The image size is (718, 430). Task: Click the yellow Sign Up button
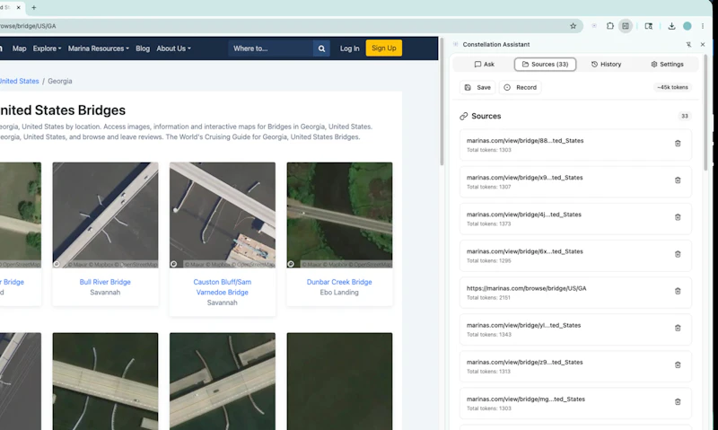coord(384,48)
